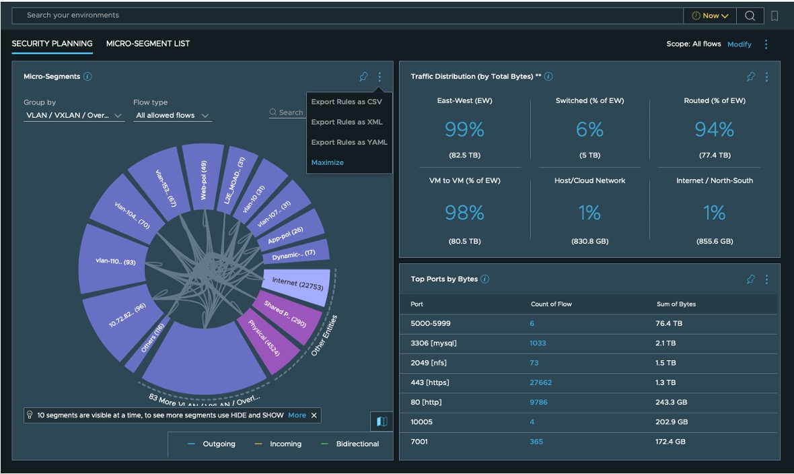
Task: Open the Flow type dropdown
Action: 172,116
